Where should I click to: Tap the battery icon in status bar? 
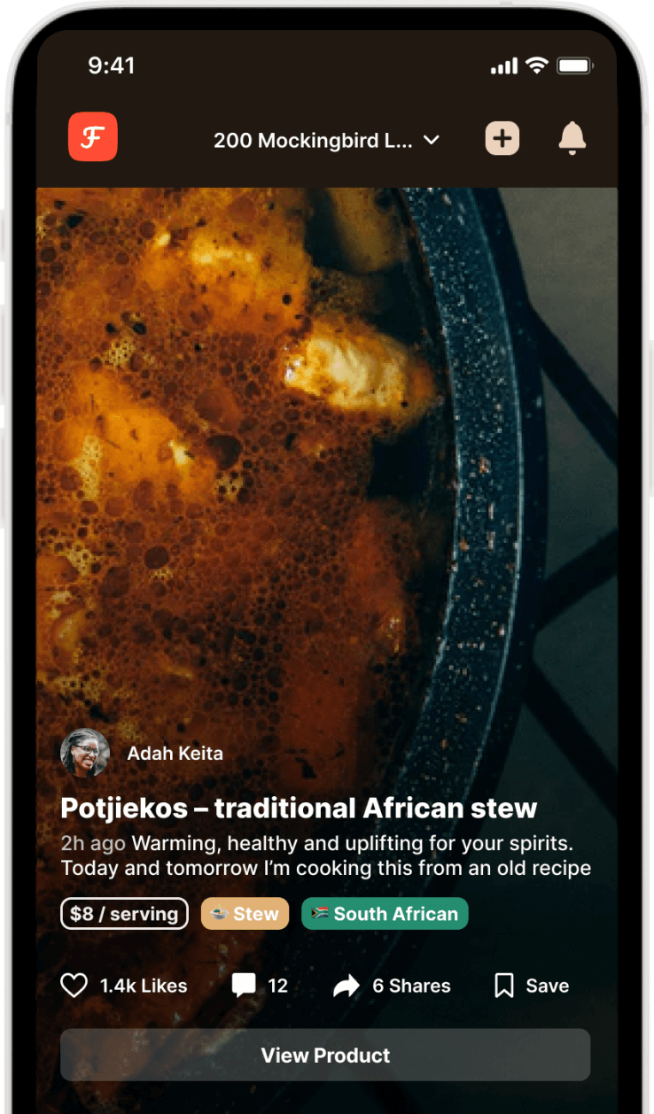point(576,66)
